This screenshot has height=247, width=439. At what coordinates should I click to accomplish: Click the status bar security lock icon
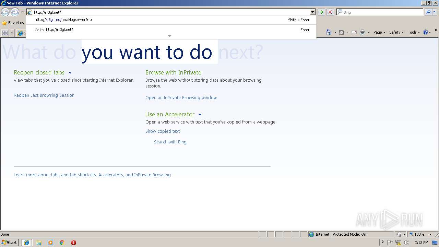pyautogui.click(x=399, y=234)
